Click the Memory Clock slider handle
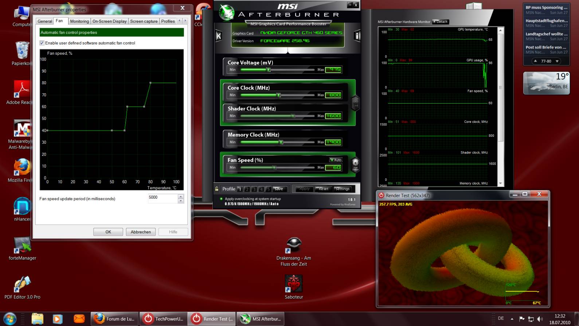 pyautogui.click(x=281, y=142)
